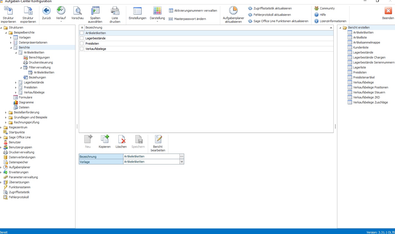Open the Verlauf history dropdown
The height and width of the screenshot is (234, 395).
[x=61, y=21]
